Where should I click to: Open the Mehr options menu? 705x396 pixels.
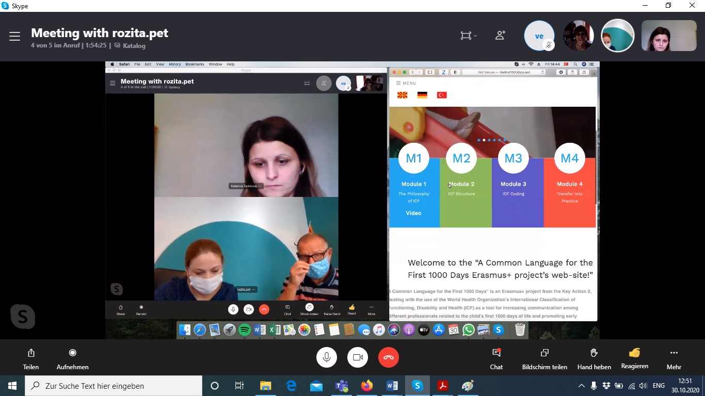point(674,358)
